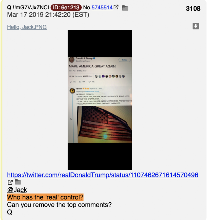Open external link icon below Twitter URL

pos(10,182)
